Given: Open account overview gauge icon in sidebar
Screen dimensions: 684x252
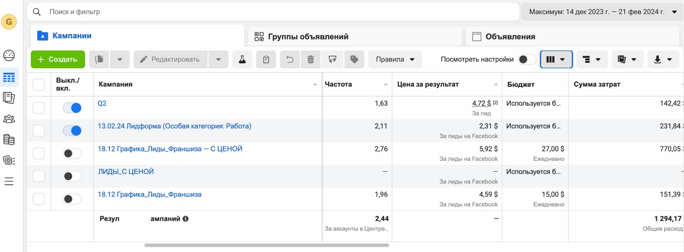Looking at the screenshot, I should click(x=9, y=56).
